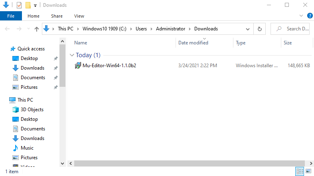
Task: Select This PC in the address breadcrumb
Action: 65,29
